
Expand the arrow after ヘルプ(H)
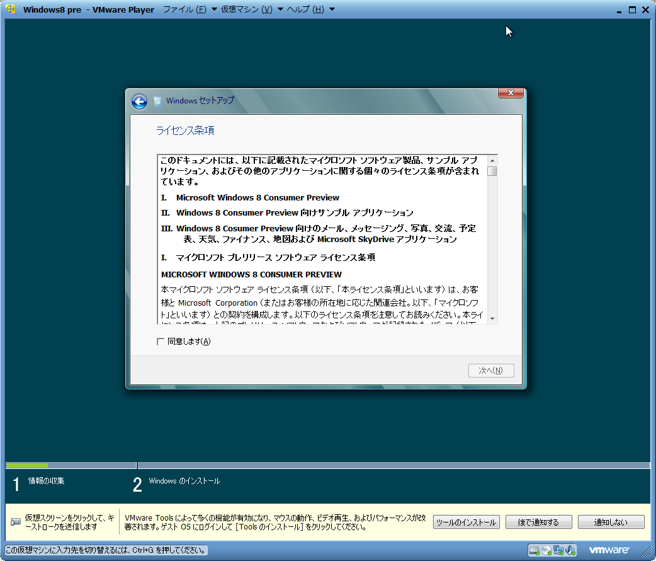(332, 9)
